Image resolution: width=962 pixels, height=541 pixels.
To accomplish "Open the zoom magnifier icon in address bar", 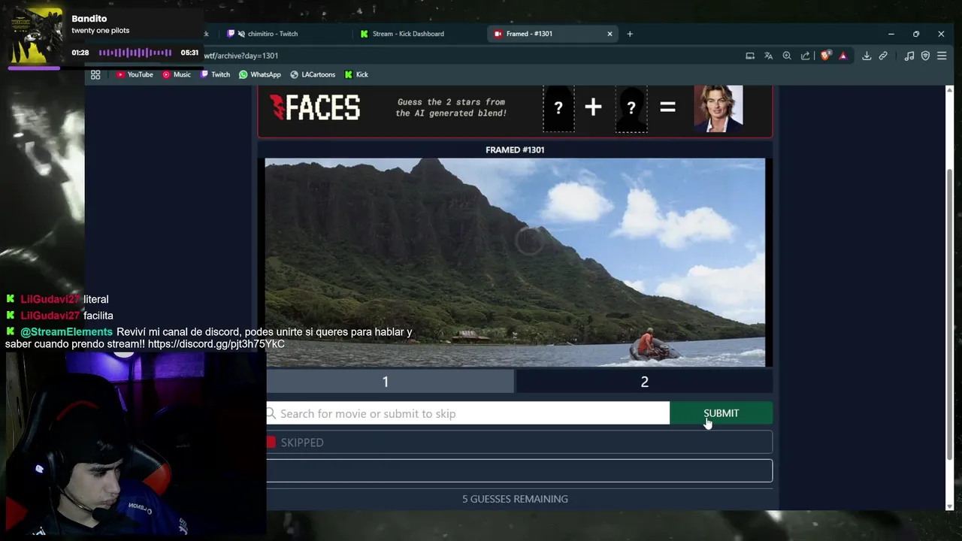I will [787, 56].
